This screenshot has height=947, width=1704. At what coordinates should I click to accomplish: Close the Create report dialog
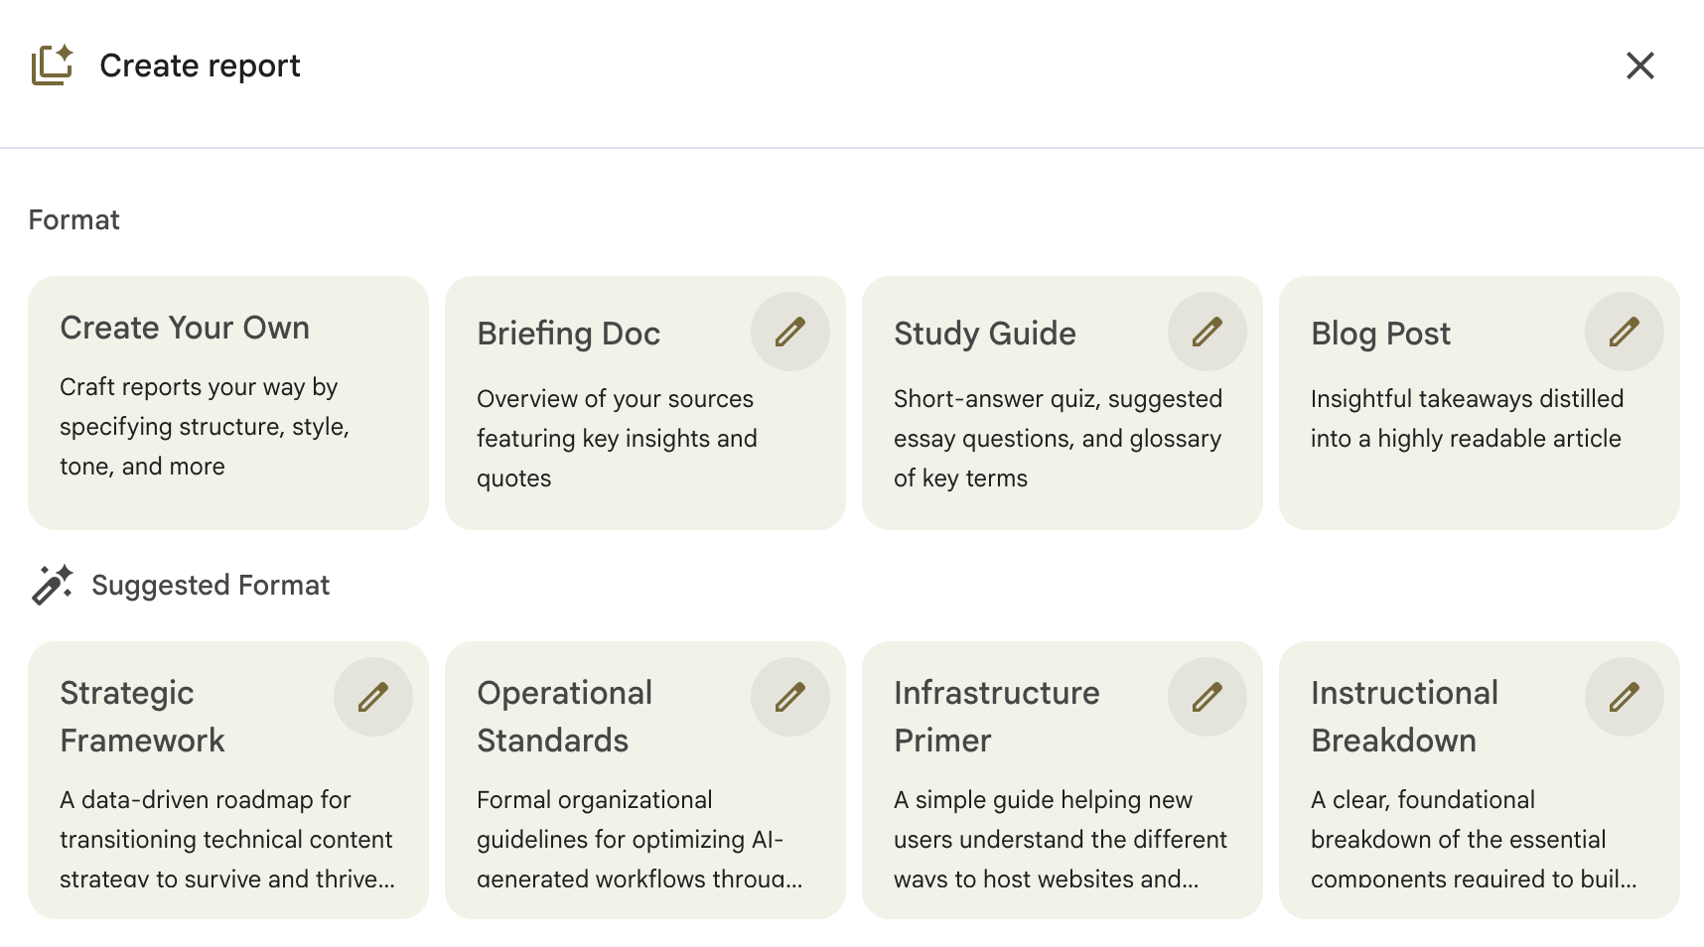pos(1639,66)
